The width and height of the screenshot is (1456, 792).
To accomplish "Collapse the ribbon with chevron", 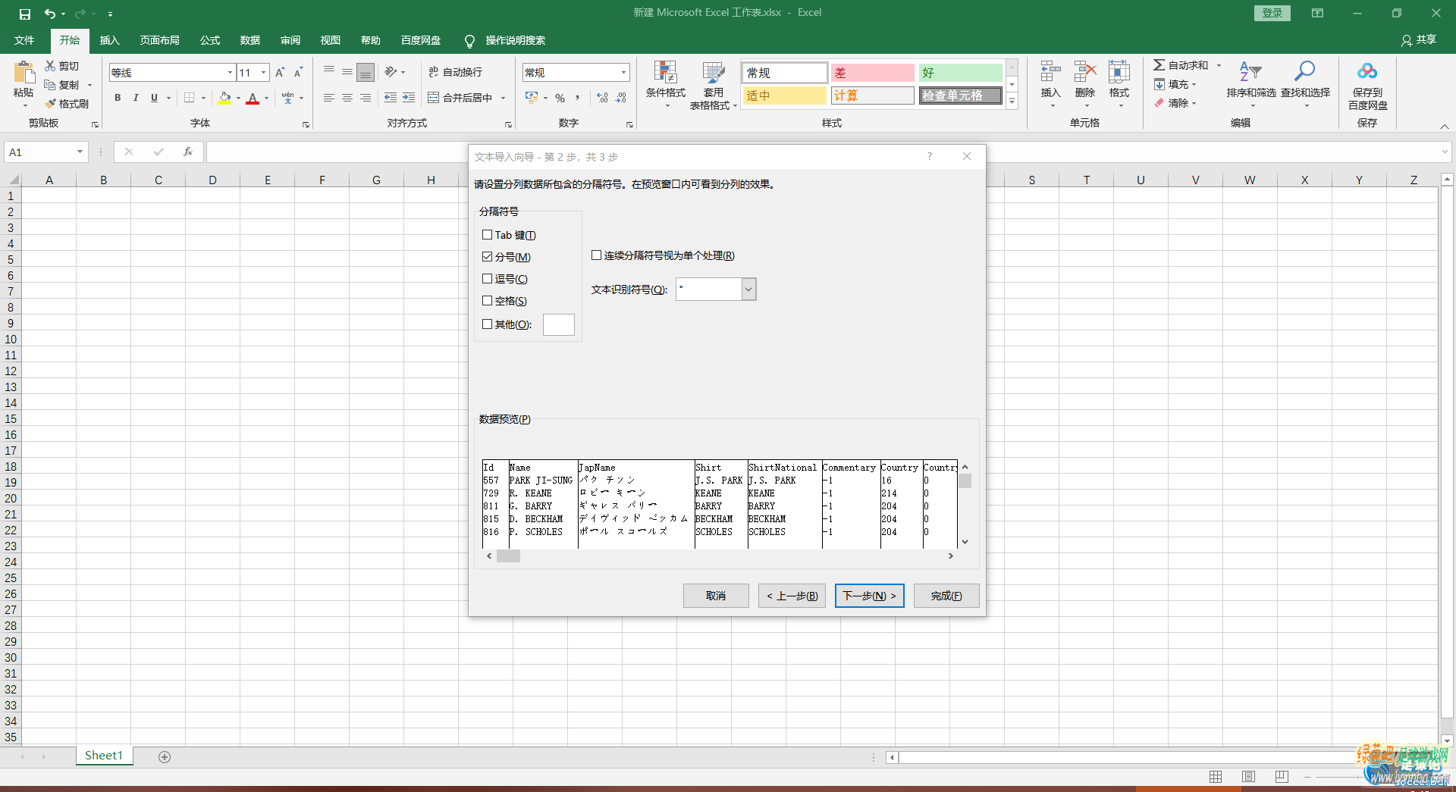I will tap(1445, 125).
